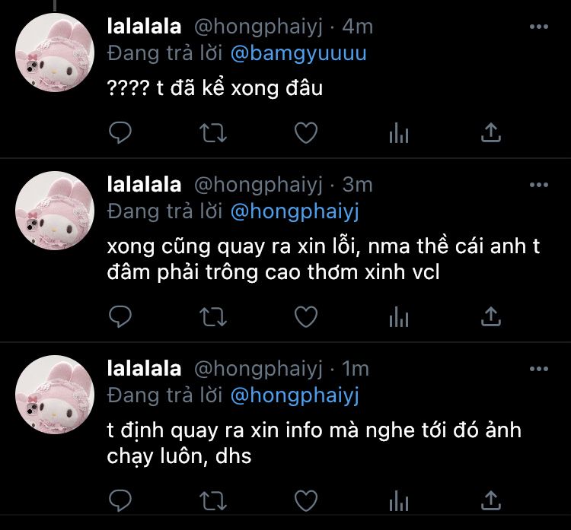View analytics of the 4m tweet

tap(399, 133)
